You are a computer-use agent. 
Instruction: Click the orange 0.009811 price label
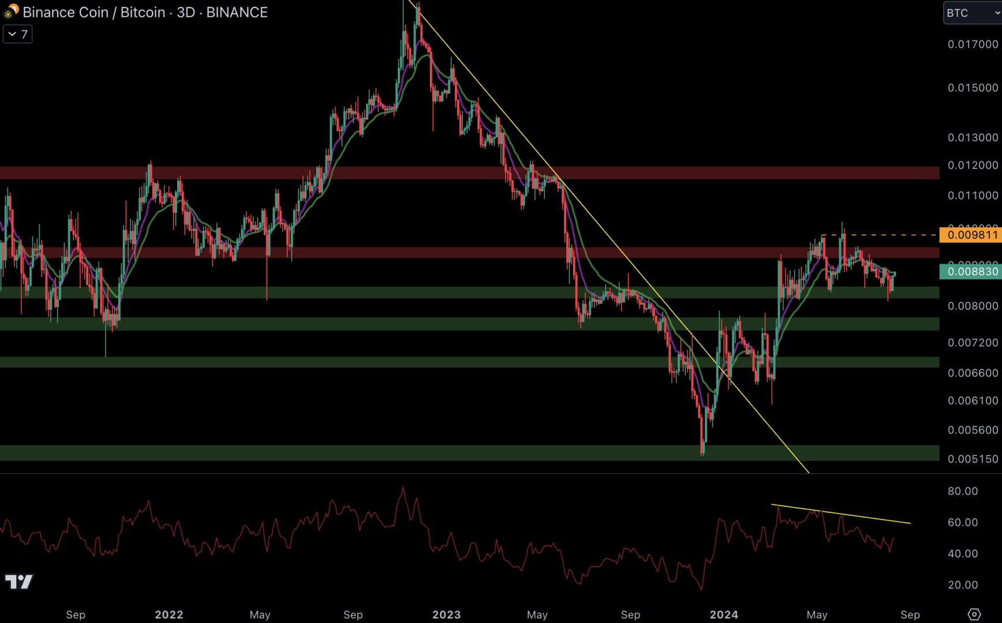point(972,235)
